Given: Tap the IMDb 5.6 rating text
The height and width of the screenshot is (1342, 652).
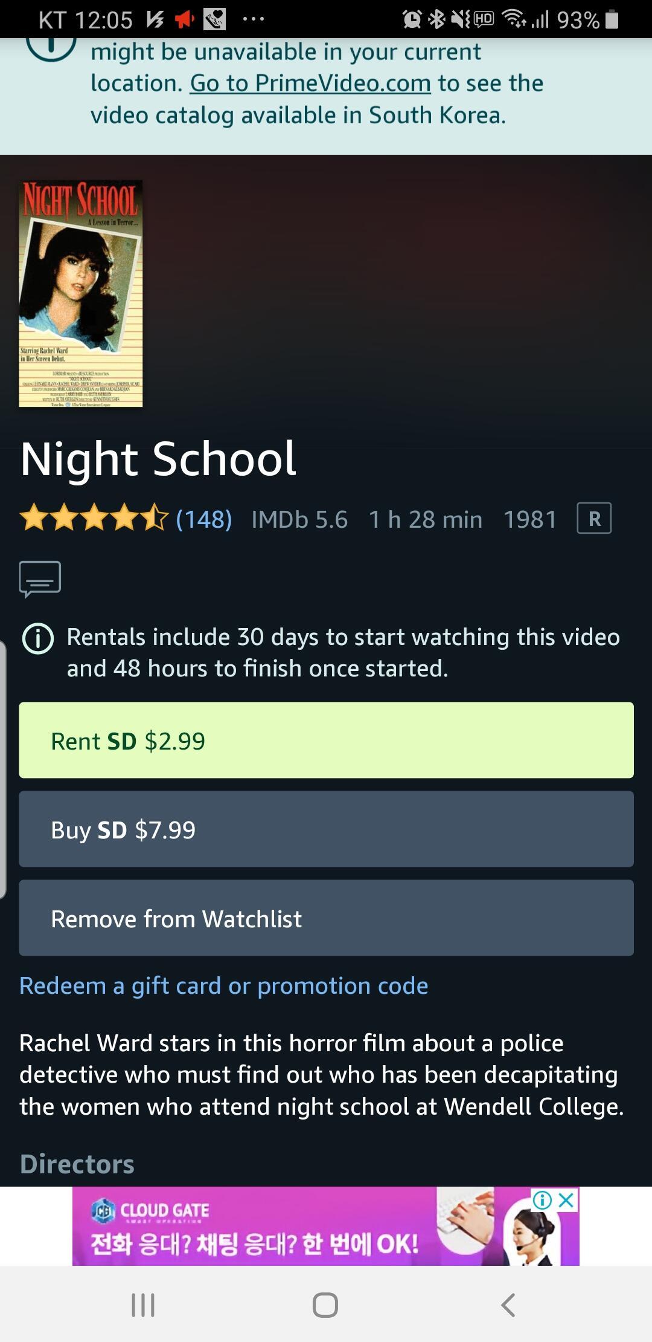Looking at the screenshot, I should click(x=299, y=519).
